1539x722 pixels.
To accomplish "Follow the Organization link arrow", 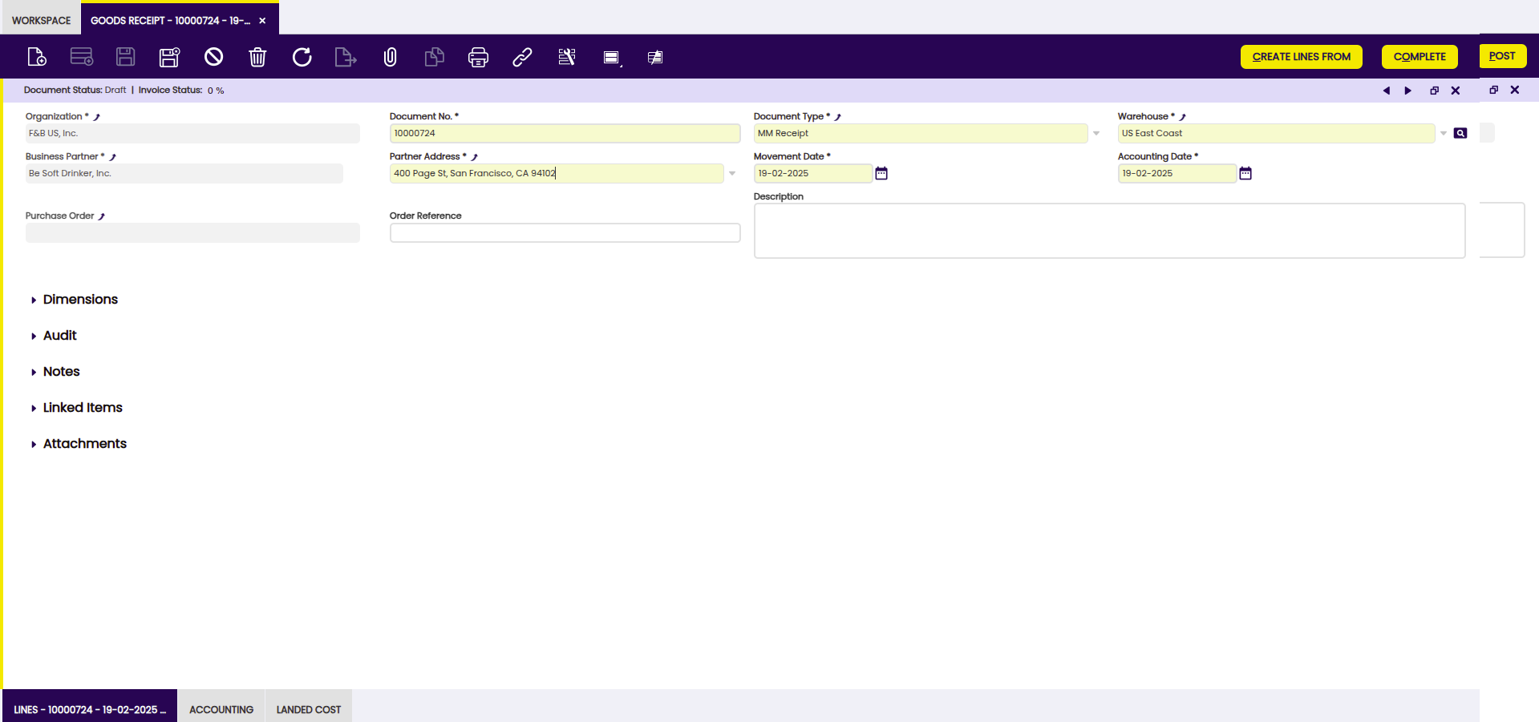I will pyautogui.click(x=97, y=117).
